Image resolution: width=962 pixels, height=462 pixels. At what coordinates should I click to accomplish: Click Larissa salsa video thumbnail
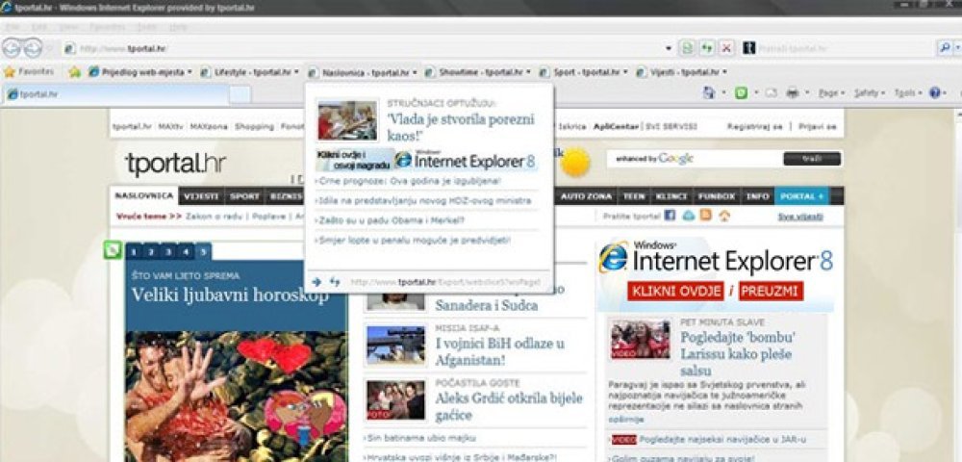(x=640, y=339)
